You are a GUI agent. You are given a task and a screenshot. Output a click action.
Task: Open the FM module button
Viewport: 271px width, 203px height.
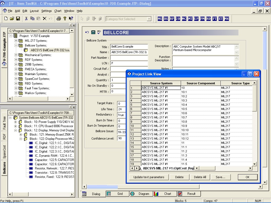tap(202, 19)
